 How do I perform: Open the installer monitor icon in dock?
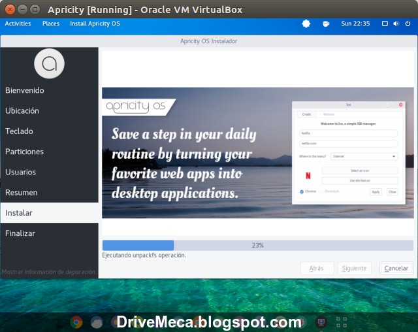321,322
